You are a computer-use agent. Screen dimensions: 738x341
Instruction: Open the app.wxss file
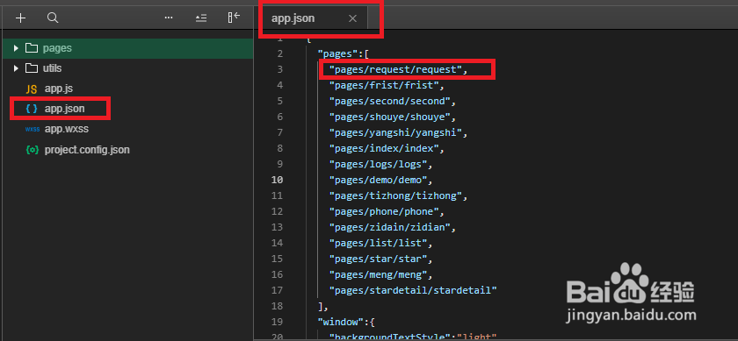click(x=67, y=129)
